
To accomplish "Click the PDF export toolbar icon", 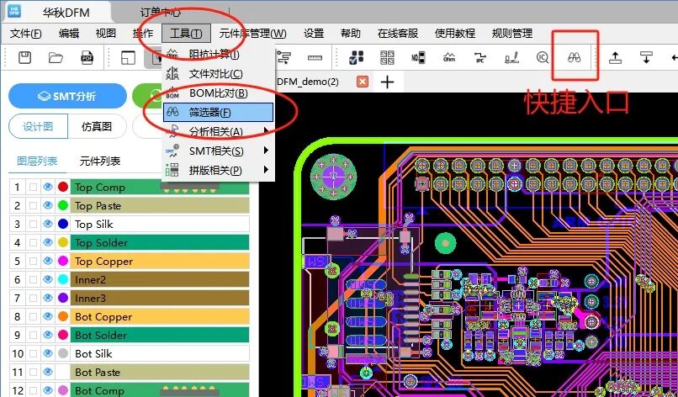I will point(87,57).
